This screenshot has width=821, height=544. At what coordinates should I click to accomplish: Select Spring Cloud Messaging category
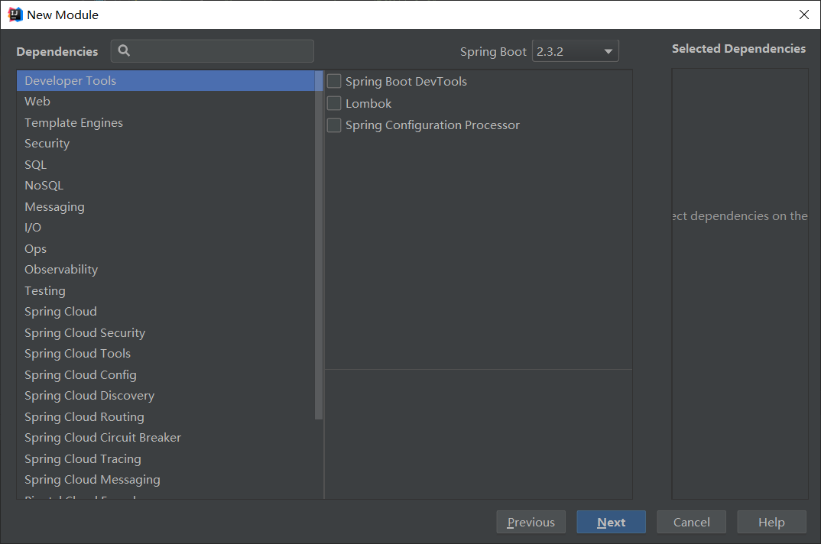pyautogui.click(x=166, y=480)
